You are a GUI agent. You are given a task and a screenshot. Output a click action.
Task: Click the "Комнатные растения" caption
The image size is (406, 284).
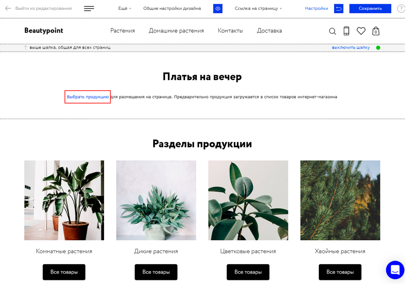[64, 251]
